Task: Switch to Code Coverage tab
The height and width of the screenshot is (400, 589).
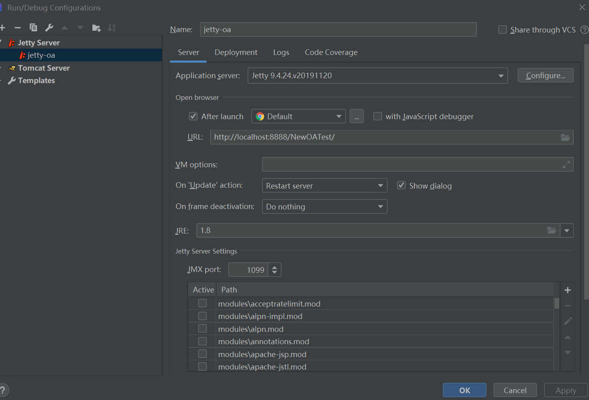Action: tap(331, 53)
